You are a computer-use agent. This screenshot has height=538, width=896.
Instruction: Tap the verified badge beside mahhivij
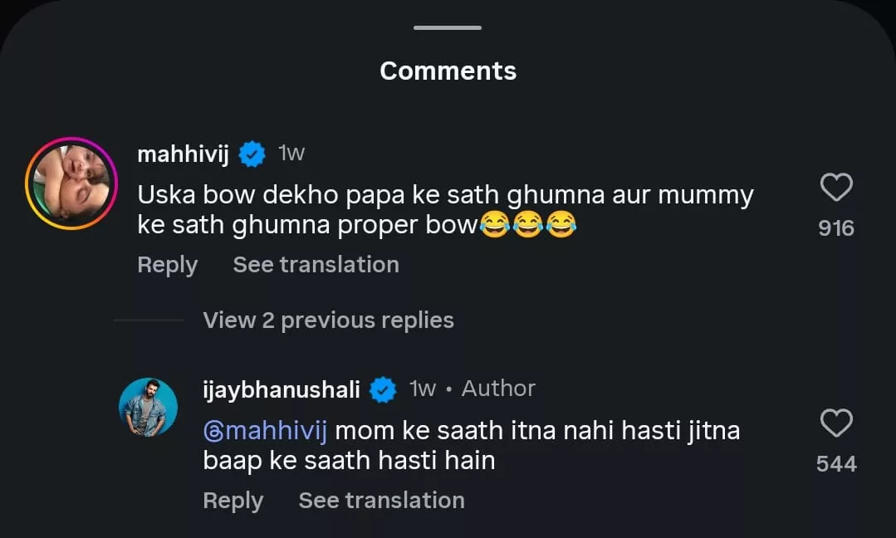tap(252, 154)
